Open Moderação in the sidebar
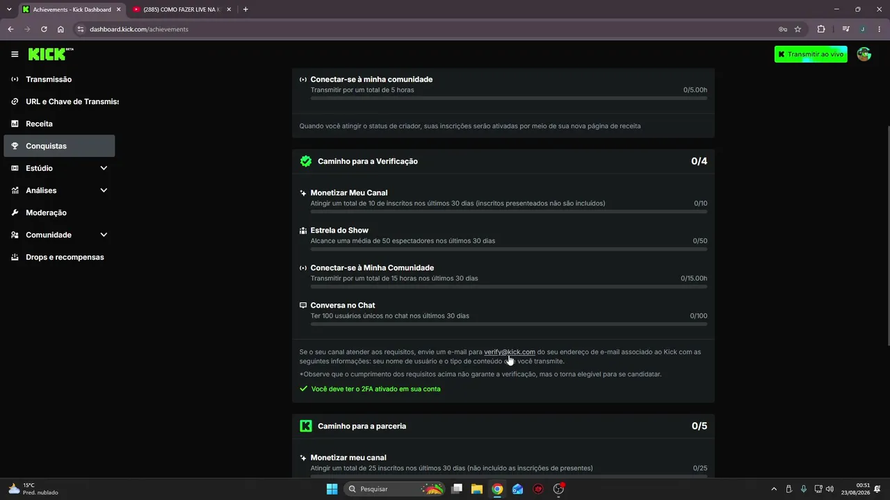This screenshot has height=500, width=890. pyautogui.click(x=59, y=212)
